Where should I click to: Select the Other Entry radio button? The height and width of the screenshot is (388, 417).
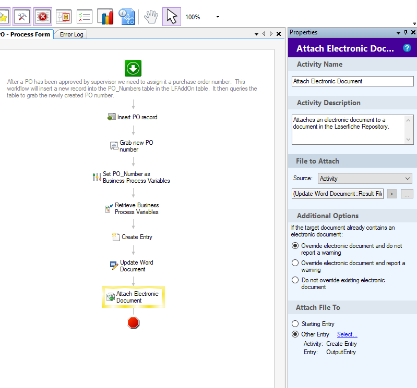pyautogui.click(x=295, y=334)
